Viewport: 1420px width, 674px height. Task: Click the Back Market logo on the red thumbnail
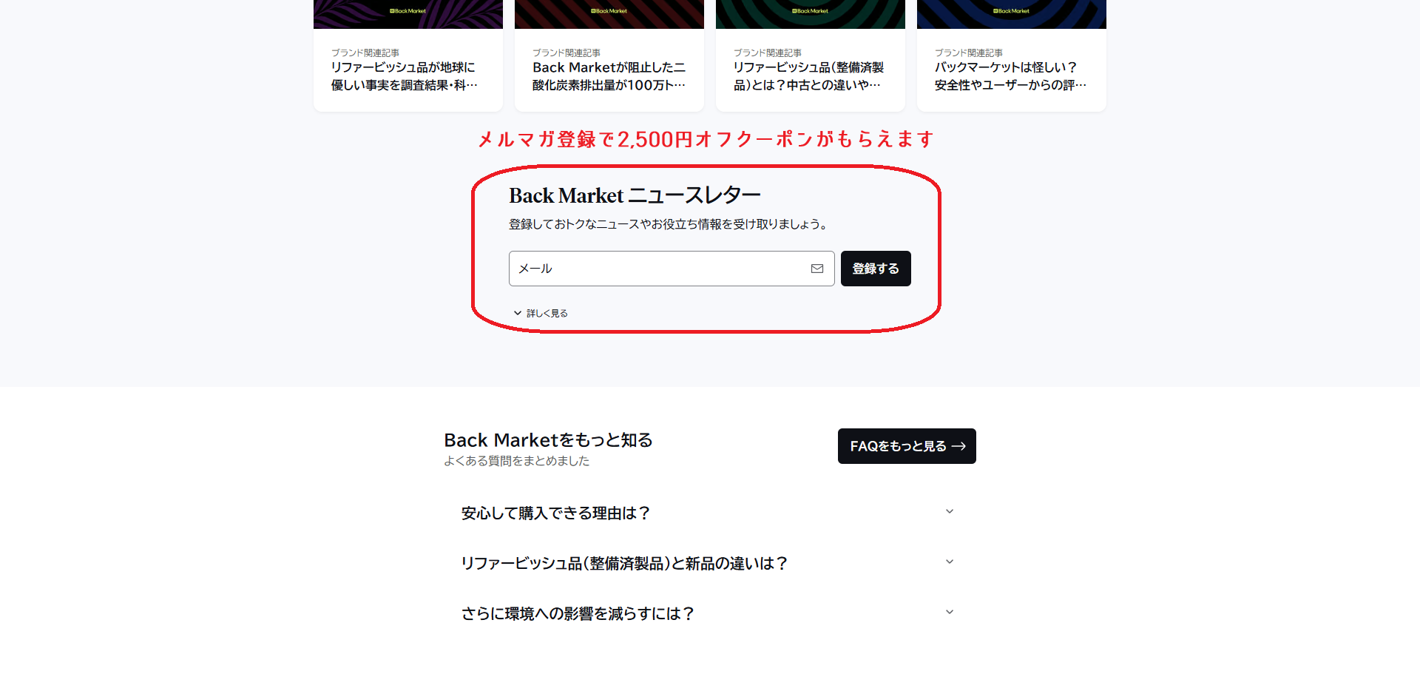coord(609,11)
